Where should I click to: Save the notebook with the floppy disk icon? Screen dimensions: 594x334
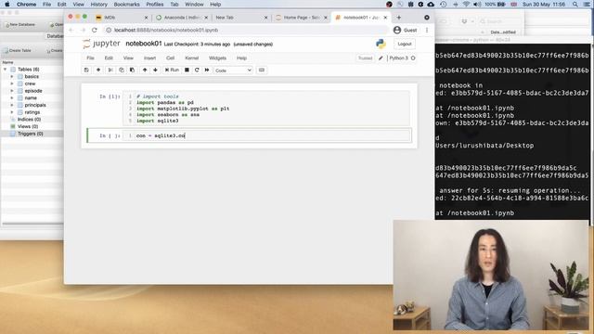coord(86,71)
